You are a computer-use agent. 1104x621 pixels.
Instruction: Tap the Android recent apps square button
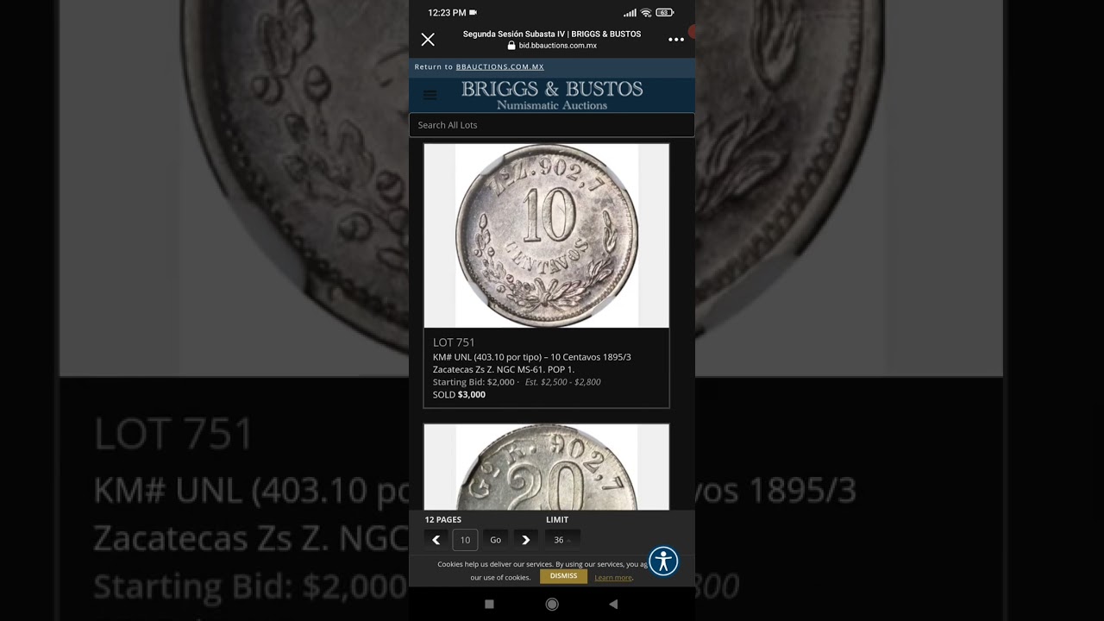tap(489, 605)
